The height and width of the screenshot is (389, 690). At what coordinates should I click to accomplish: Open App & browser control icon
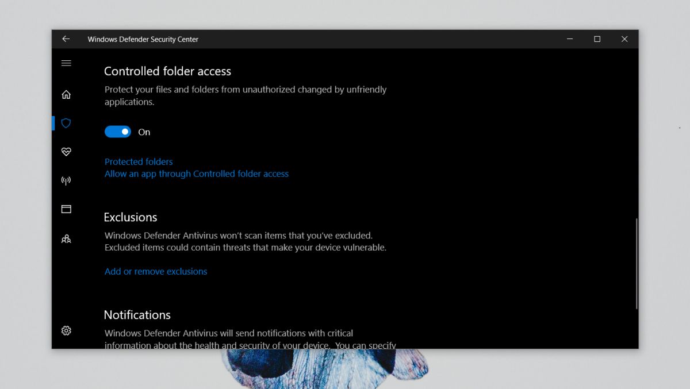(x=66, y=209)
